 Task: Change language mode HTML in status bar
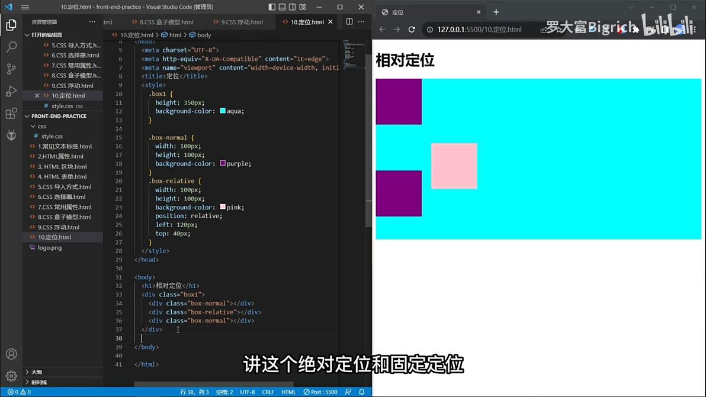pos(288,392)
